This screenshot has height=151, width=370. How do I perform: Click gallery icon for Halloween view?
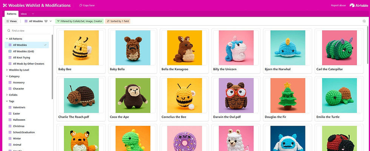10,120
